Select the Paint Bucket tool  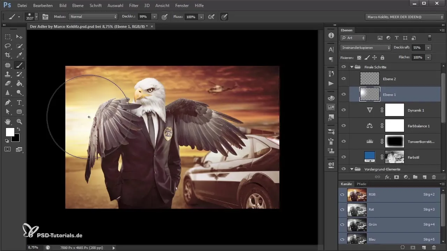[20, 83]
